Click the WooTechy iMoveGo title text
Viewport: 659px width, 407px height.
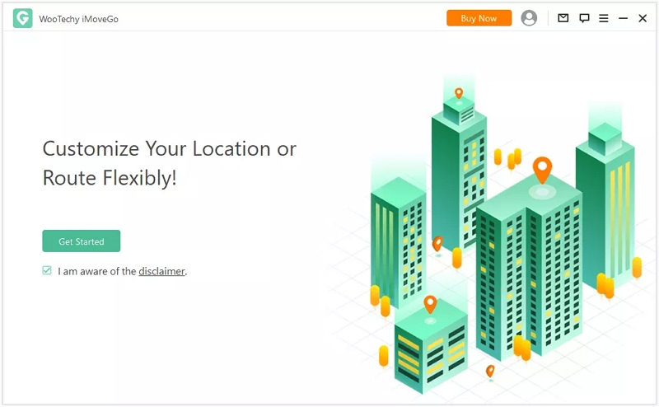pyautogui.click(x=78, y=19)
